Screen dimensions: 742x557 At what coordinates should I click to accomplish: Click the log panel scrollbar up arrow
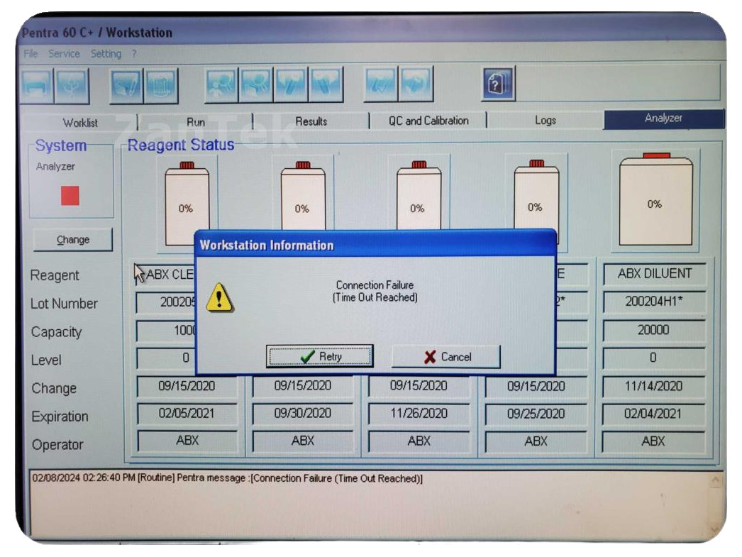(715, 480)
